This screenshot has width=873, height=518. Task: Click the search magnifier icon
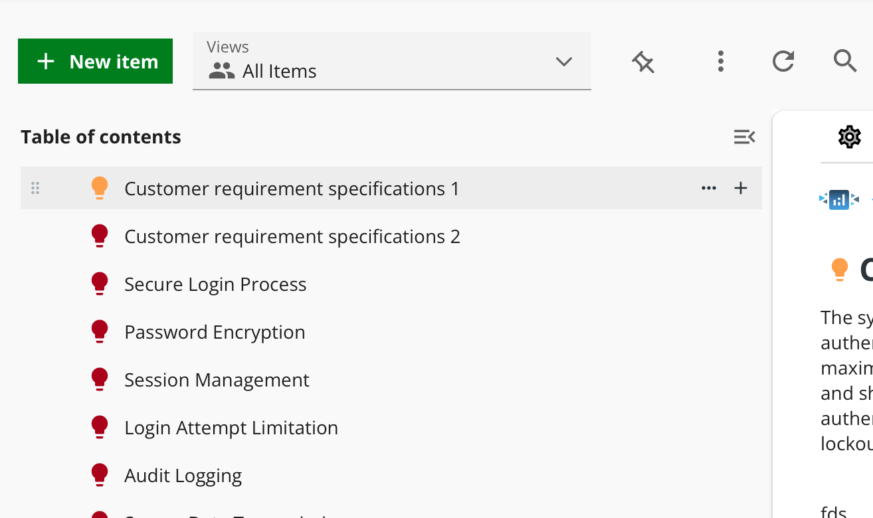pyautogui.click(x=844, y=61)
